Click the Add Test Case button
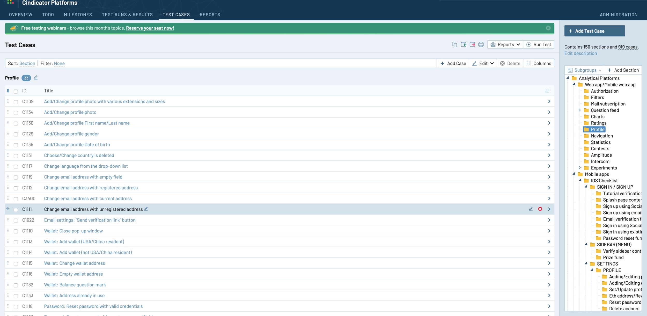The height and width of the screenshot is (316, 647). 594,31
